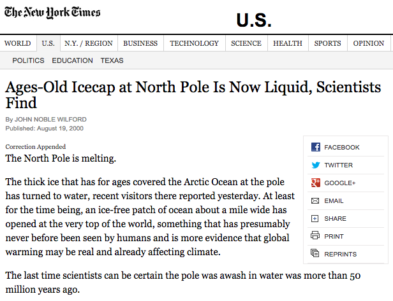This screenshot has height=301, width=393.
Task: Open the Health section tab
Action: tap(288, 43)
